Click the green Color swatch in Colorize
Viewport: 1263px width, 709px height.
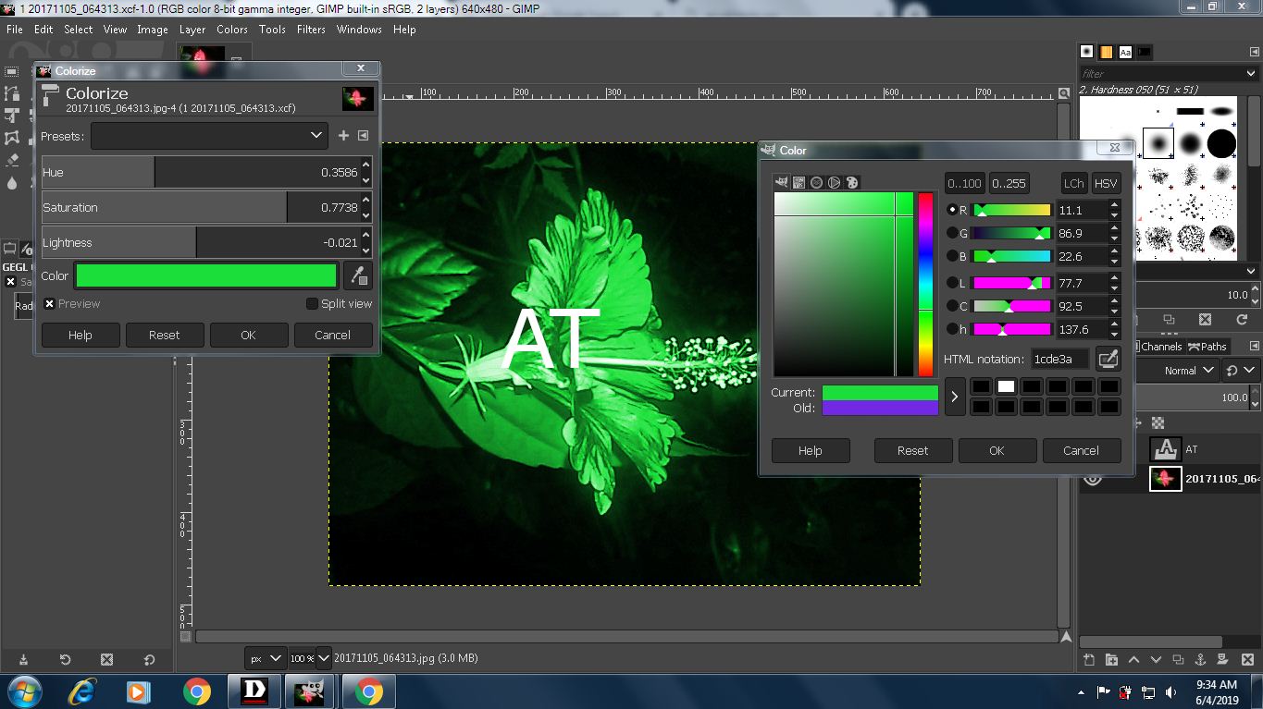click(x=206, y=275)
